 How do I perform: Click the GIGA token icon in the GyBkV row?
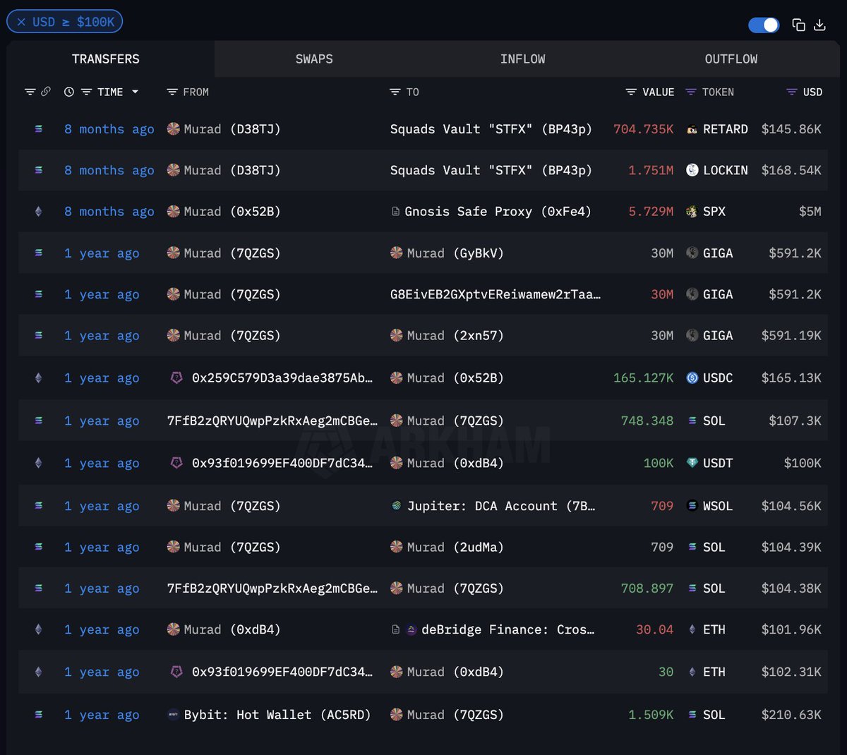tap(692, 253)
